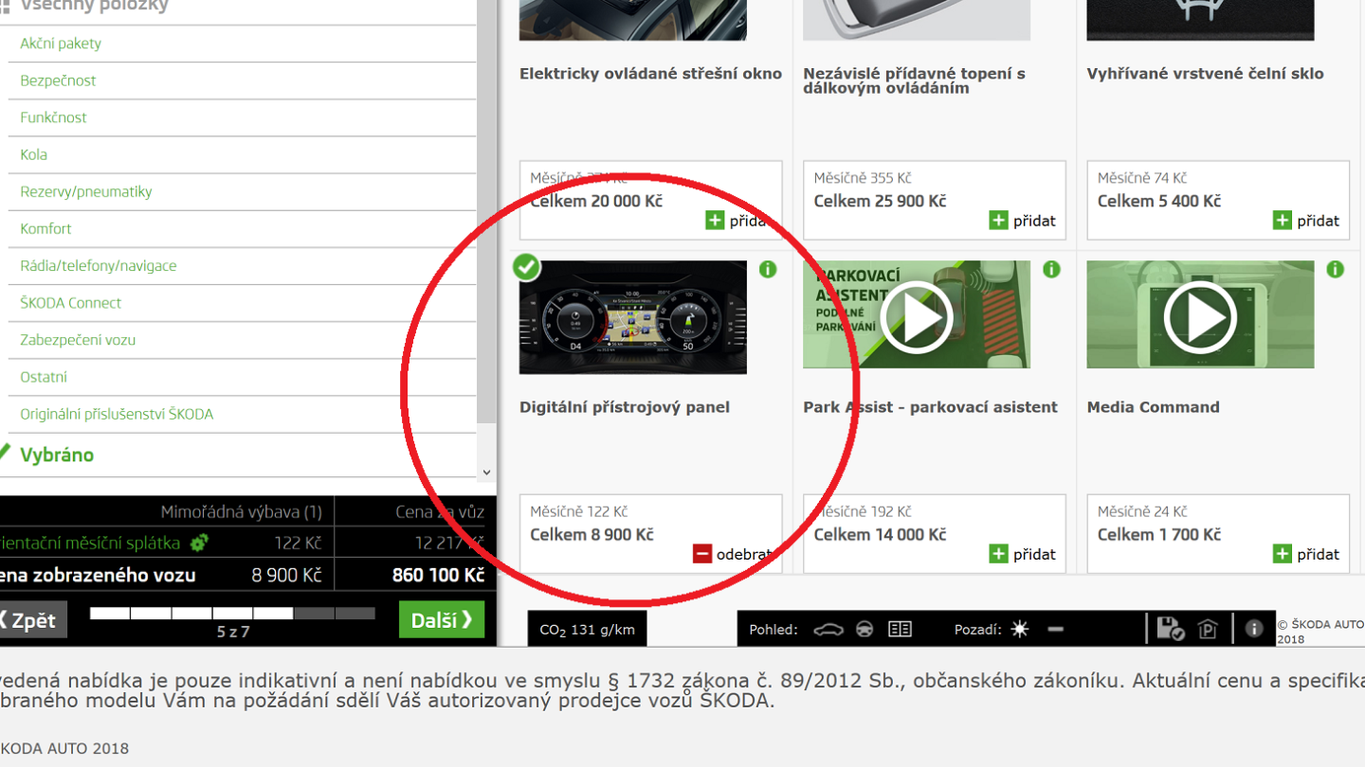Open info for Media Command
The image size is (1365, 767).
1335,269
